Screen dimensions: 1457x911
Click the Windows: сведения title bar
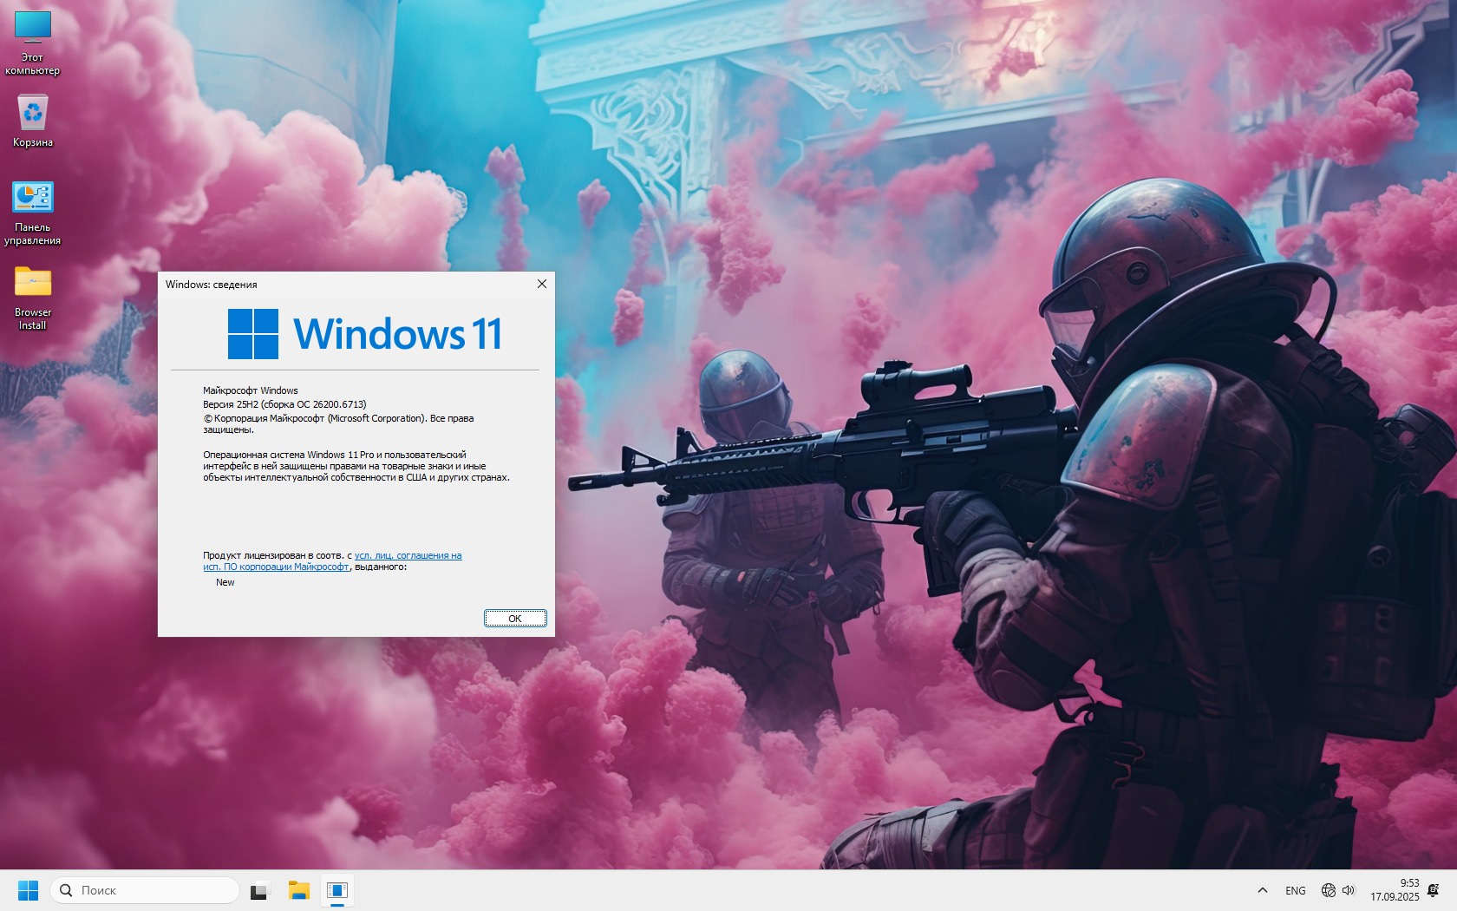point(347,284)
